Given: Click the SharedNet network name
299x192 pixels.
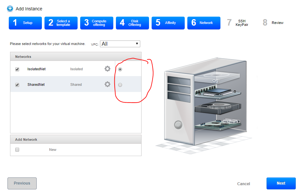Looking at the screenshot, I should (x=36, y=85).
